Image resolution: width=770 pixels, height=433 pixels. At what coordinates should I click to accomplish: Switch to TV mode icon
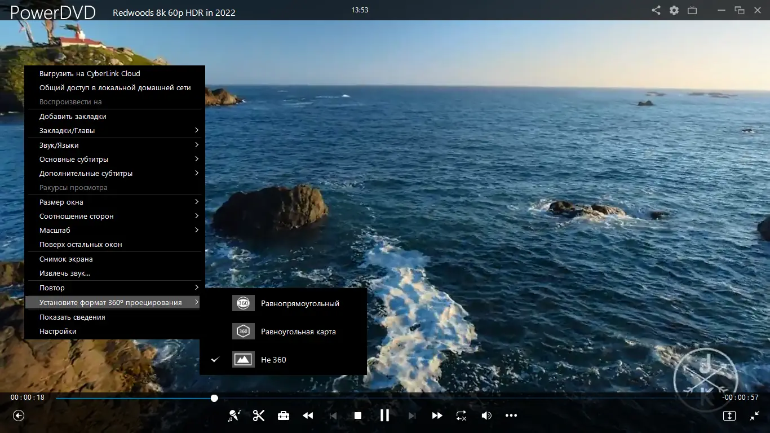(692, 10)
